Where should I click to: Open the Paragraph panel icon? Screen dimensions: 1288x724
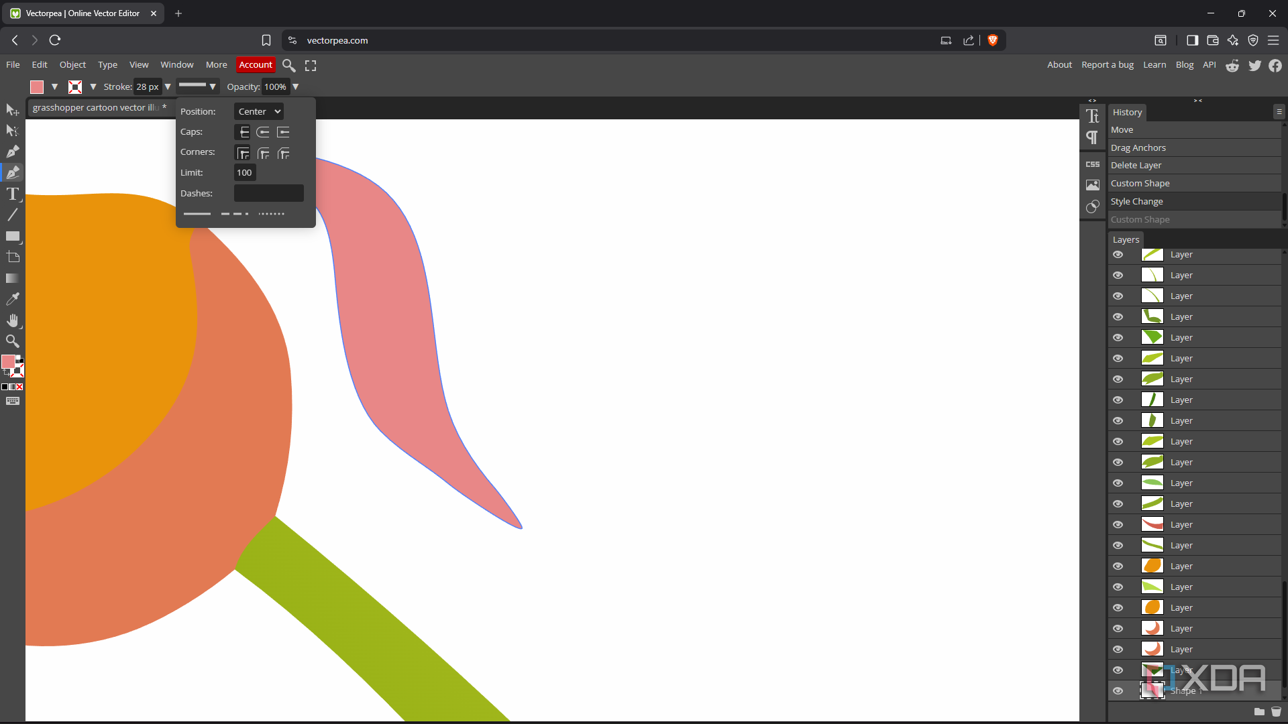(1093, 137)
